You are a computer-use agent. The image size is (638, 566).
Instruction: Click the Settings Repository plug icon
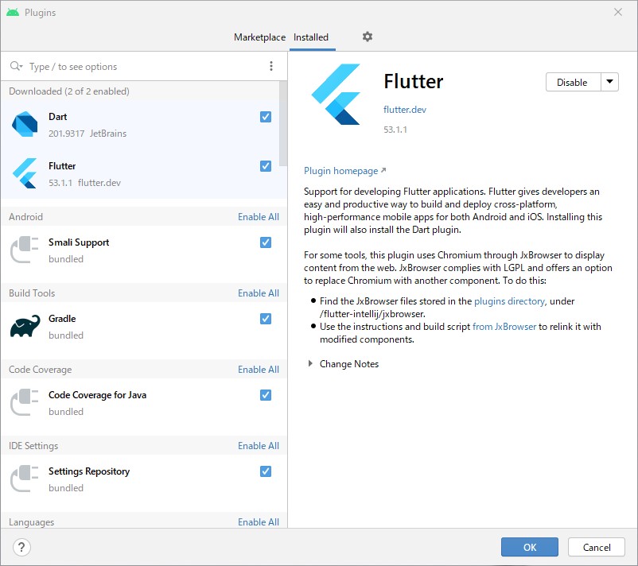(x=25, y=479)
